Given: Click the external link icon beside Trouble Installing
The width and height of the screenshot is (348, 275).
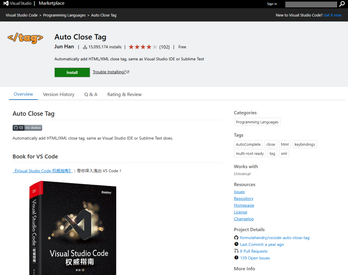Looking at the screenshot, I should (x=128, y=72).
